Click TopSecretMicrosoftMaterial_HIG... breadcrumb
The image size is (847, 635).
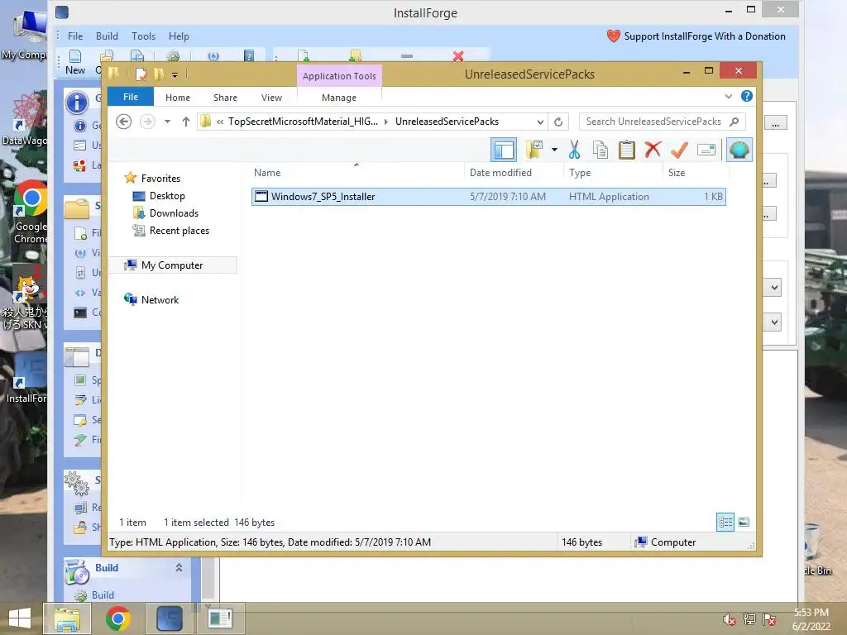click(x=303, y=122)
